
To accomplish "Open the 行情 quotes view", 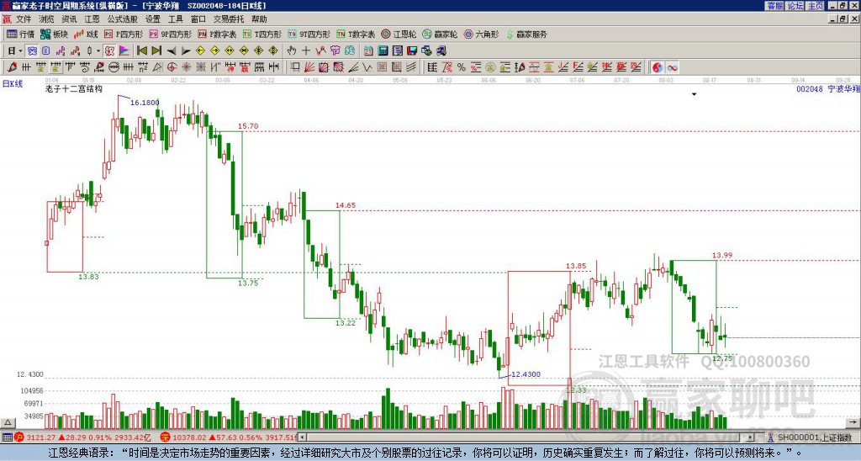I will [x=20, y=34].
